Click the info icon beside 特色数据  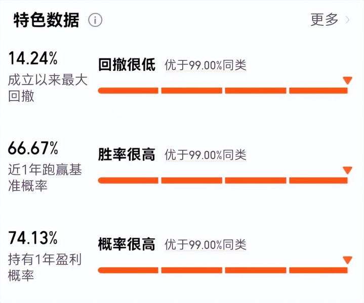[x=95, y=20]
